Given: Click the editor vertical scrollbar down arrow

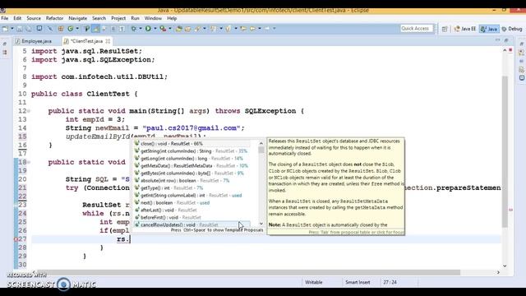Looking at the screenshot, I should [x=505, y=266].
